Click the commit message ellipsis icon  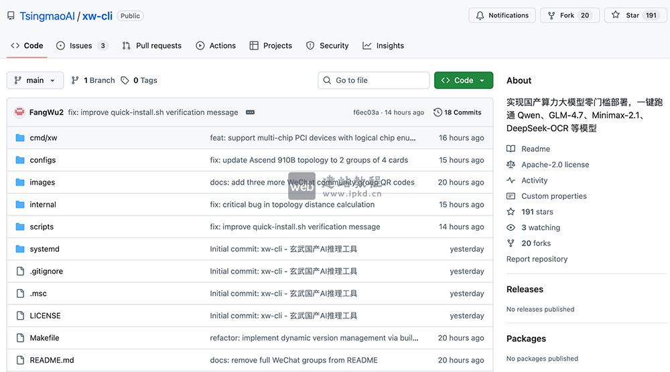point(250,112)
